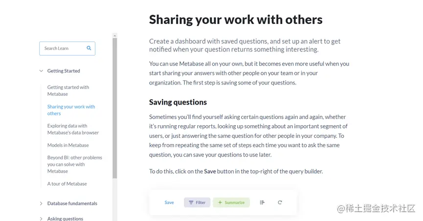Click Save in the query builder image

[169, 202]
